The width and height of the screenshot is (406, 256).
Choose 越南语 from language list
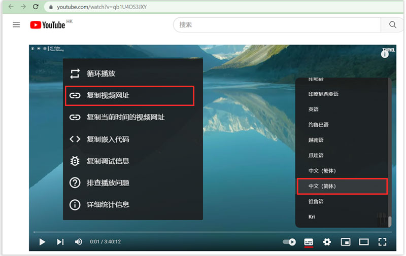point(316,140)
